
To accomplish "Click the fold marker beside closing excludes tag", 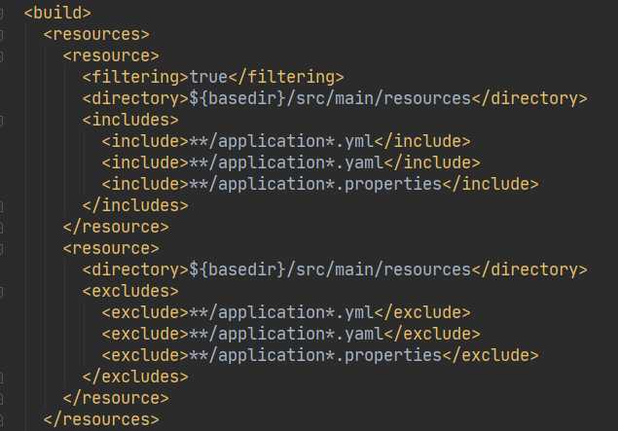I will click(x=1, y=377).
